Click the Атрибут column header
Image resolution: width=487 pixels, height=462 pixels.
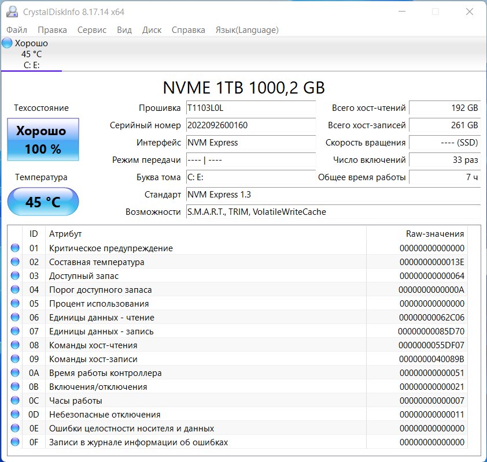(x=206, y=234)
